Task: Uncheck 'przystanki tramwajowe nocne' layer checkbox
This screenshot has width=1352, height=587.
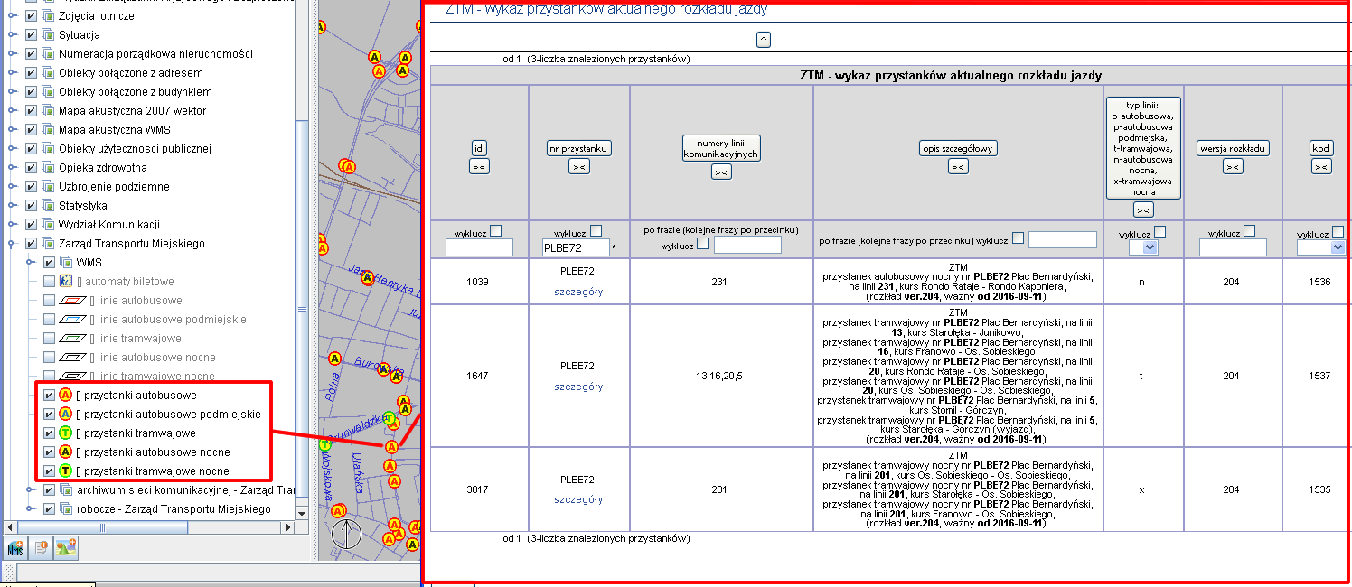Action: point(50,471)
